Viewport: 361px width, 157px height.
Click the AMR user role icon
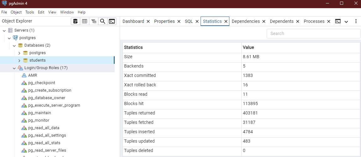click(x=24, y=75)
